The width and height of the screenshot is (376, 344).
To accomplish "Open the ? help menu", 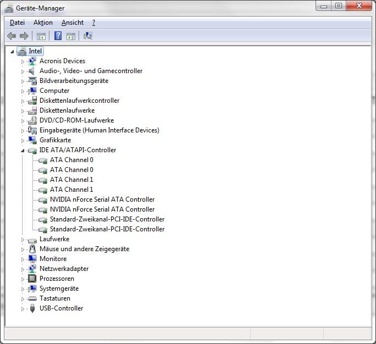I will point(94,23).
